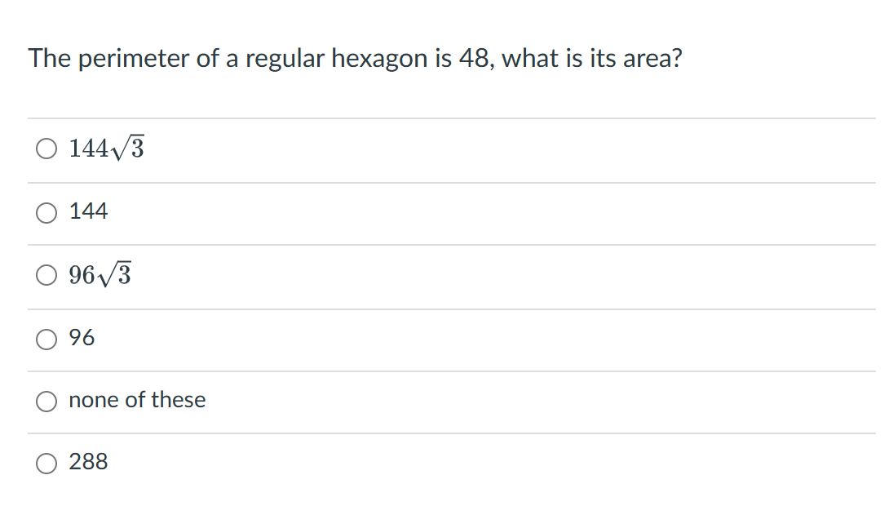The height and width of the screenshot is (515, 889).
Task: Click the circle next to 288
Action: (46, 463)
